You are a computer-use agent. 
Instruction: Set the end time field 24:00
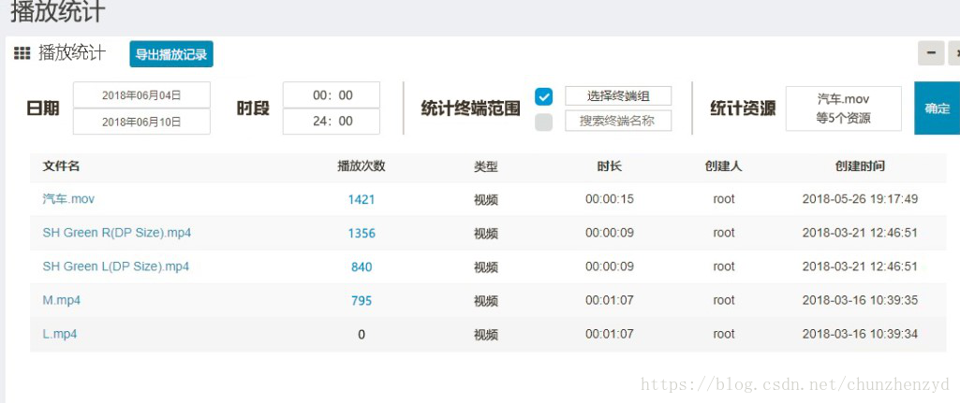[x=332, y=121]
